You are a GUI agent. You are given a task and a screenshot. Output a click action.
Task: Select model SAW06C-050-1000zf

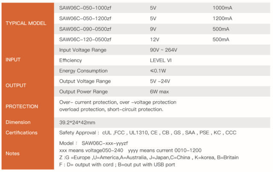coord(85,8)
